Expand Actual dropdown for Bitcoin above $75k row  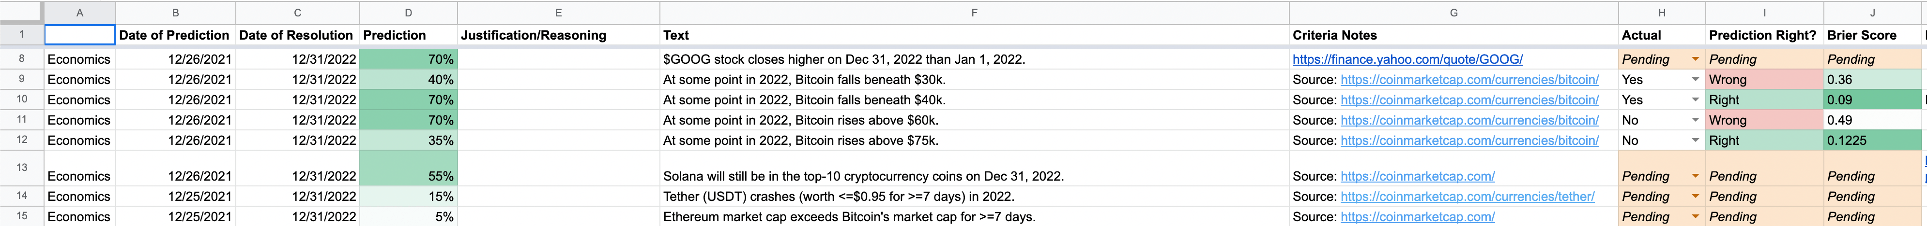point(1695,141)
